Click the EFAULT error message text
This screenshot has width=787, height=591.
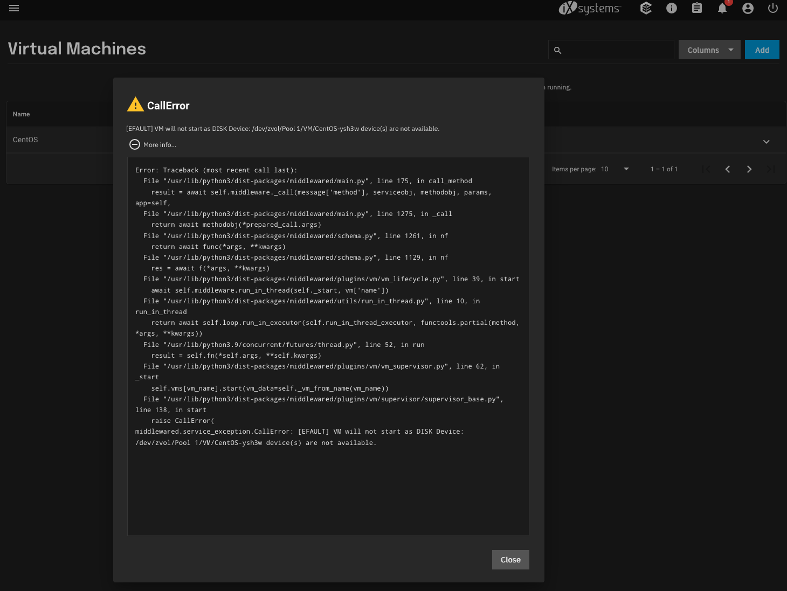283,129
